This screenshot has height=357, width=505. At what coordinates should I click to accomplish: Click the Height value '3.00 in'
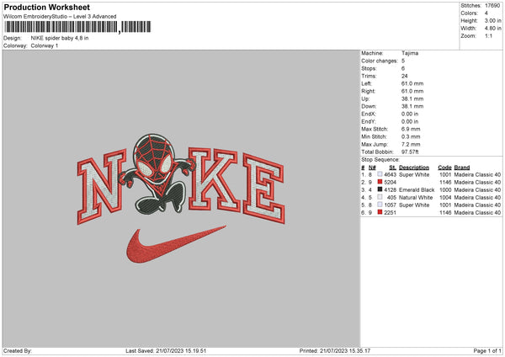[492, 20]
